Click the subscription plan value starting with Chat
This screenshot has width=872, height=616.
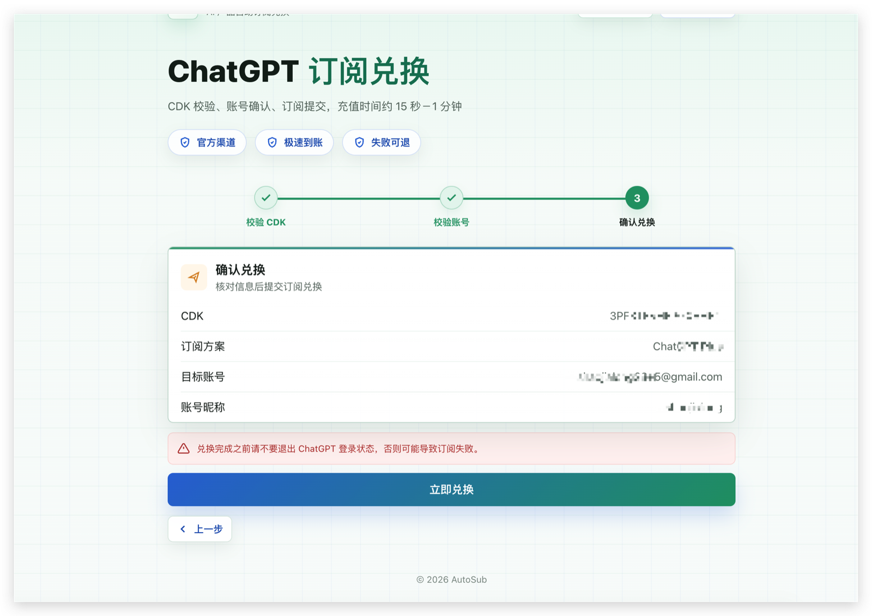688,346
